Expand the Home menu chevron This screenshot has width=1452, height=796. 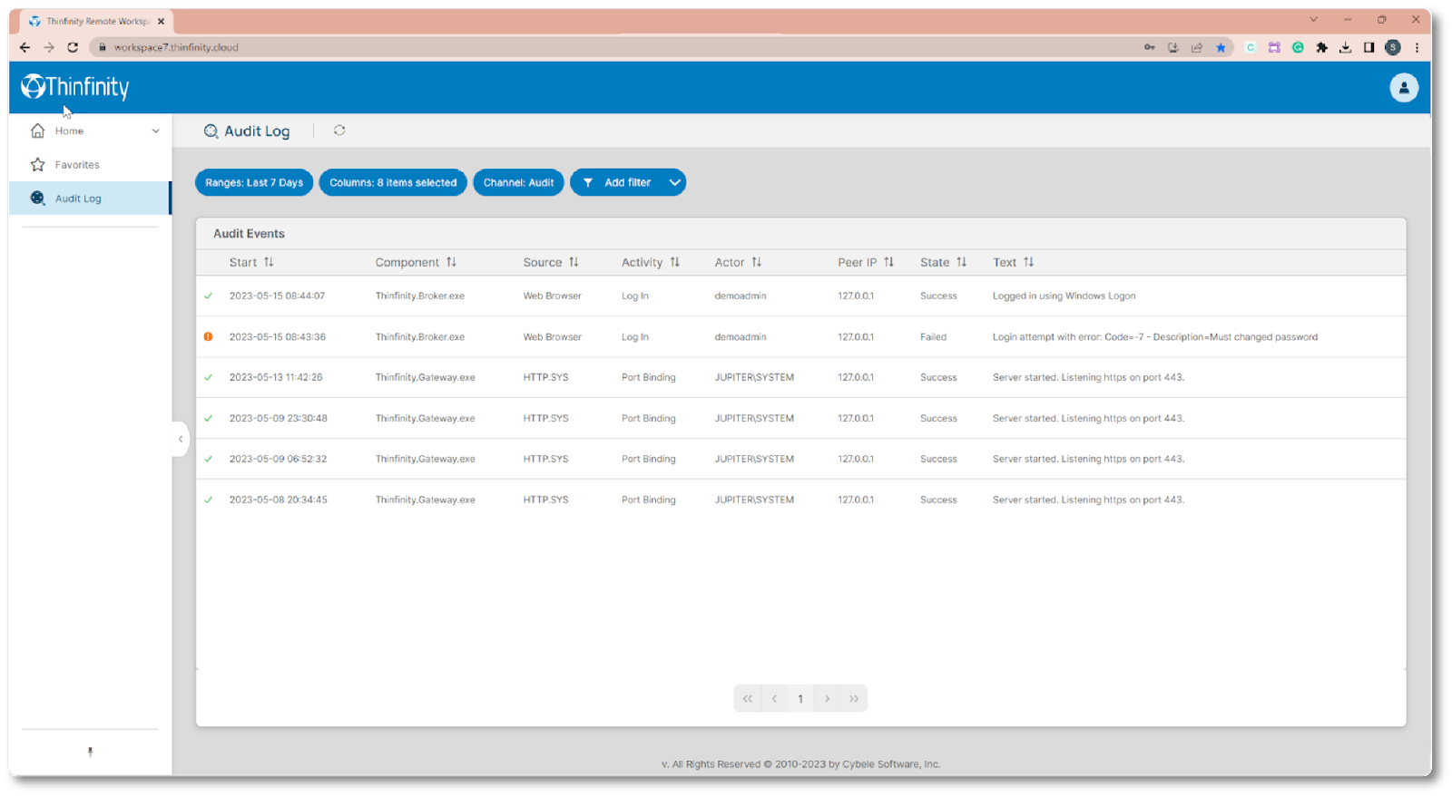[155, 131]
